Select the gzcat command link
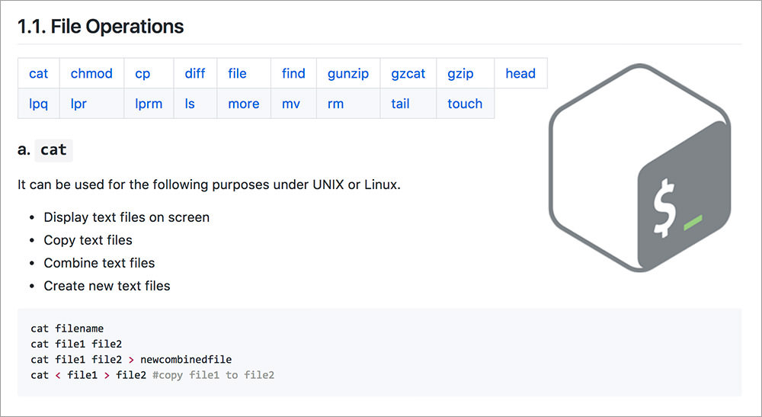 point(408,74)
